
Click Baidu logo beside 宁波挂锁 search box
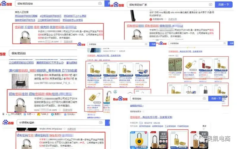tap(81, 44)
